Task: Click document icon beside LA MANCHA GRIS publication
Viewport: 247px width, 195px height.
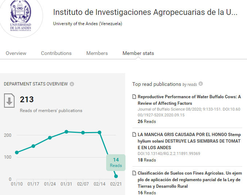Action: [x=134, y=135]
